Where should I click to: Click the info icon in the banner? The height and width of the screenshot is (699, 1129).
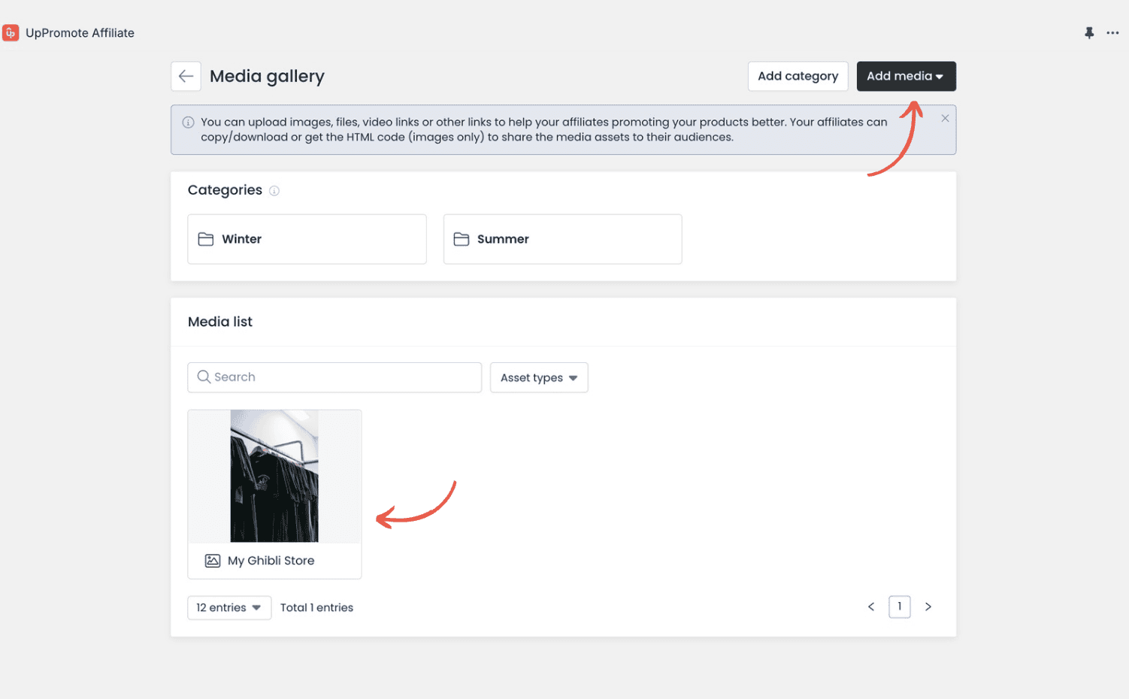(x=188, y=123)
